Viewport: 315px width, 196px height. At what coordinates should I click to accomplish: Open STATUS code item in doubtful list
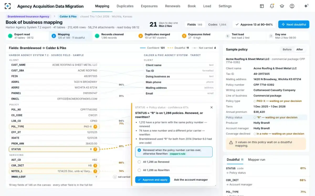(x=266, y=170)
